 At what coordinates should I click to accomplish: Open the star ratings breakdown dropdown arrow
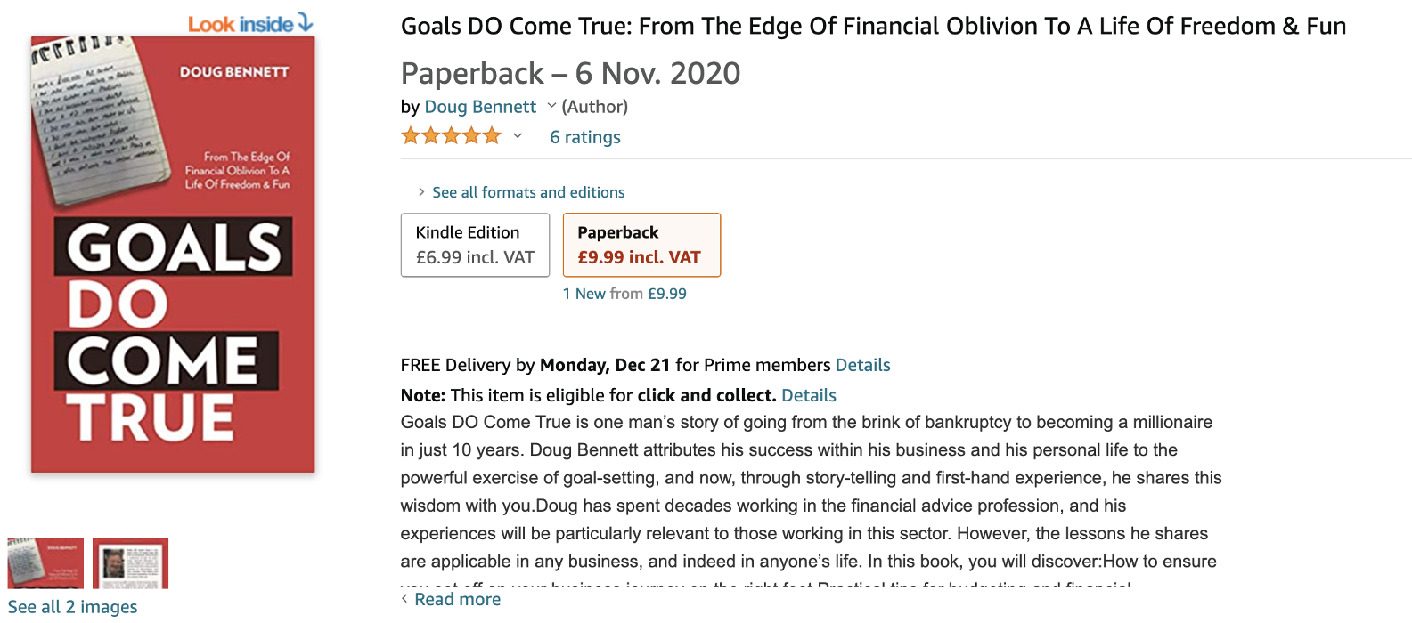(x=518, y=136)
